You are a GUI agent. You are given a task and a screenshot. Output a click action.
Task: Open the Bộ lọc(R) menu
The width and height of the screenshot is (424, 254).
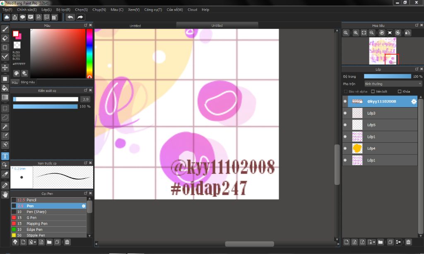(63, 10)
